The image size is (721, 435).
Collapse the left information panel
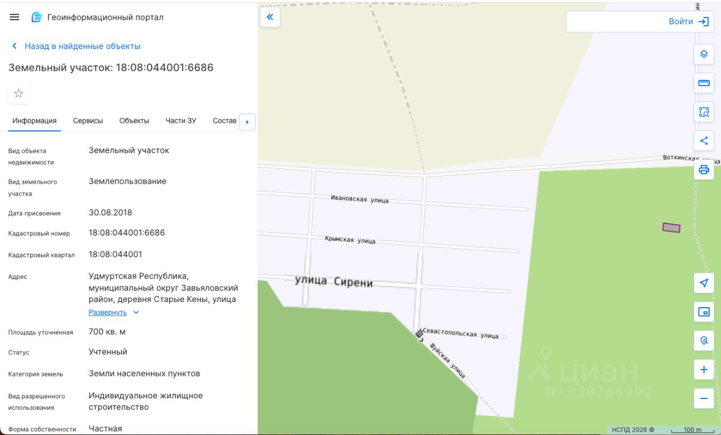[270, 17]
